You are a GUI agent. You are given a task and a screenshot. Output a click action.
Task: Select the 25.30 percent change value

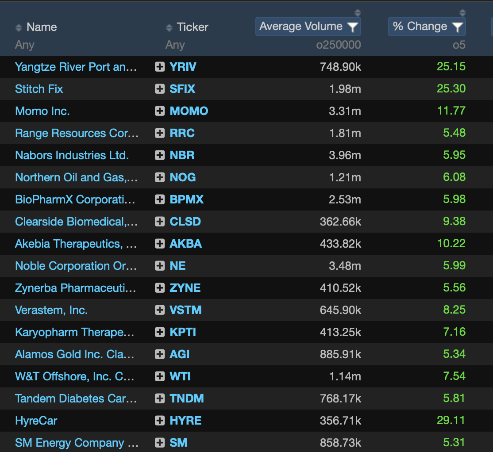pos(451,88)
